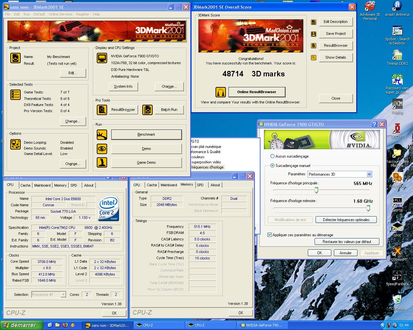Click the 48714 score text
Screen dimensions: 413x330
point(233,74)
